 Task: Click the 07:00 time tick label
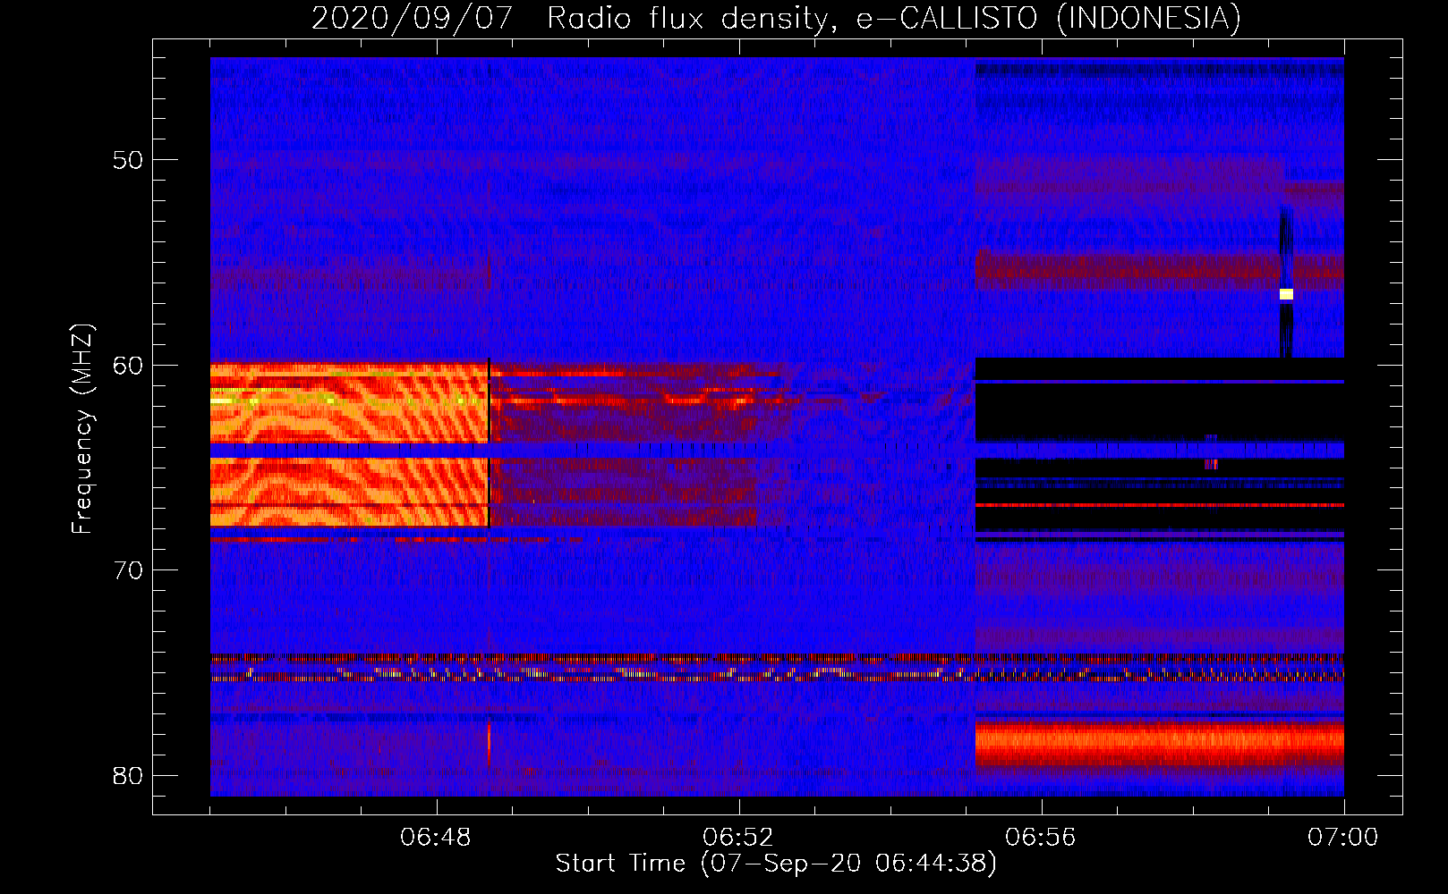pyautogui.click(x=1343, y=838)
